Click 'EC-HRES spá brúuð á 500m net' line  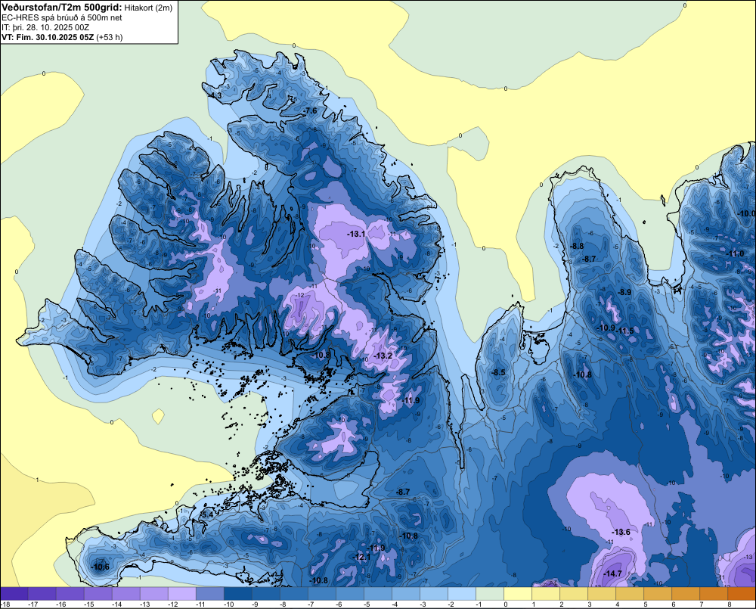(62, 17)
